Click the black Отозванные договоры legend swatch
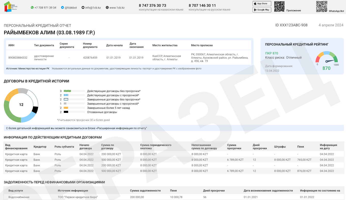Screen dimensions: 346x200 tap(66, 112)
